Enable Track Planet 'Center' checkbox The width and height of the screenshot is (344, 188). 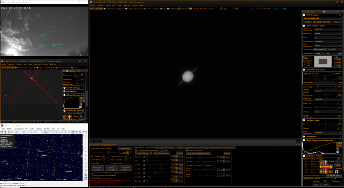[x=305, y=63]
